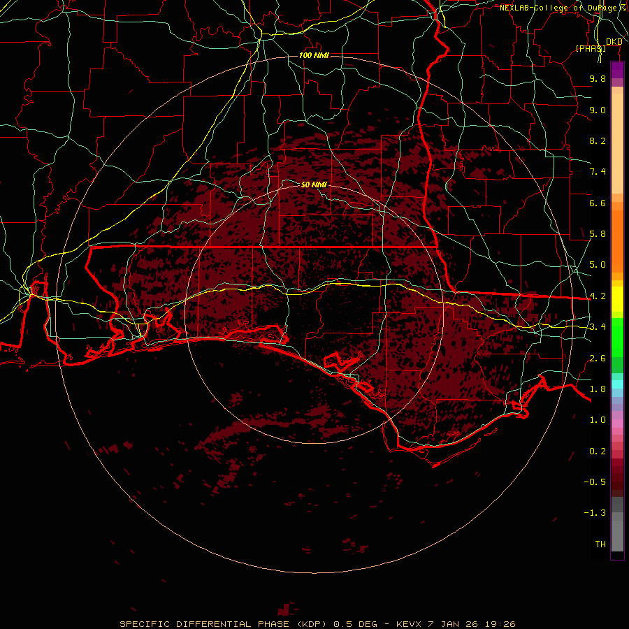
Task: Select the 9.0 value on the color scale
Action: pyautogui.click(x=598, y=110)
